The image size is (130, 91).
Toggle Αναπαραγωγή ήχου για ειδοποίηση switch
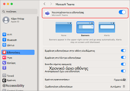123,71
